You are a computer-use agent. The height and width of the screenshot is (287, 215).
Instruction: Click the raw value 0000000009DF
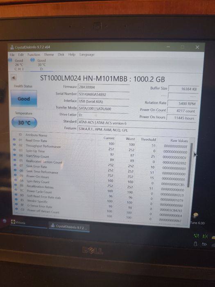[174, 157]
